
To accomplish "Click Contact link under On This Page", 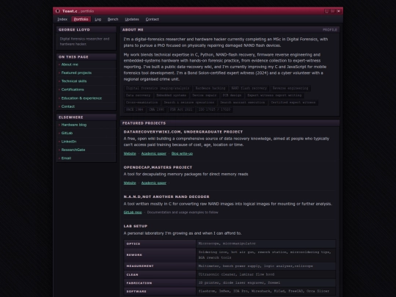I will pos(68,106).
